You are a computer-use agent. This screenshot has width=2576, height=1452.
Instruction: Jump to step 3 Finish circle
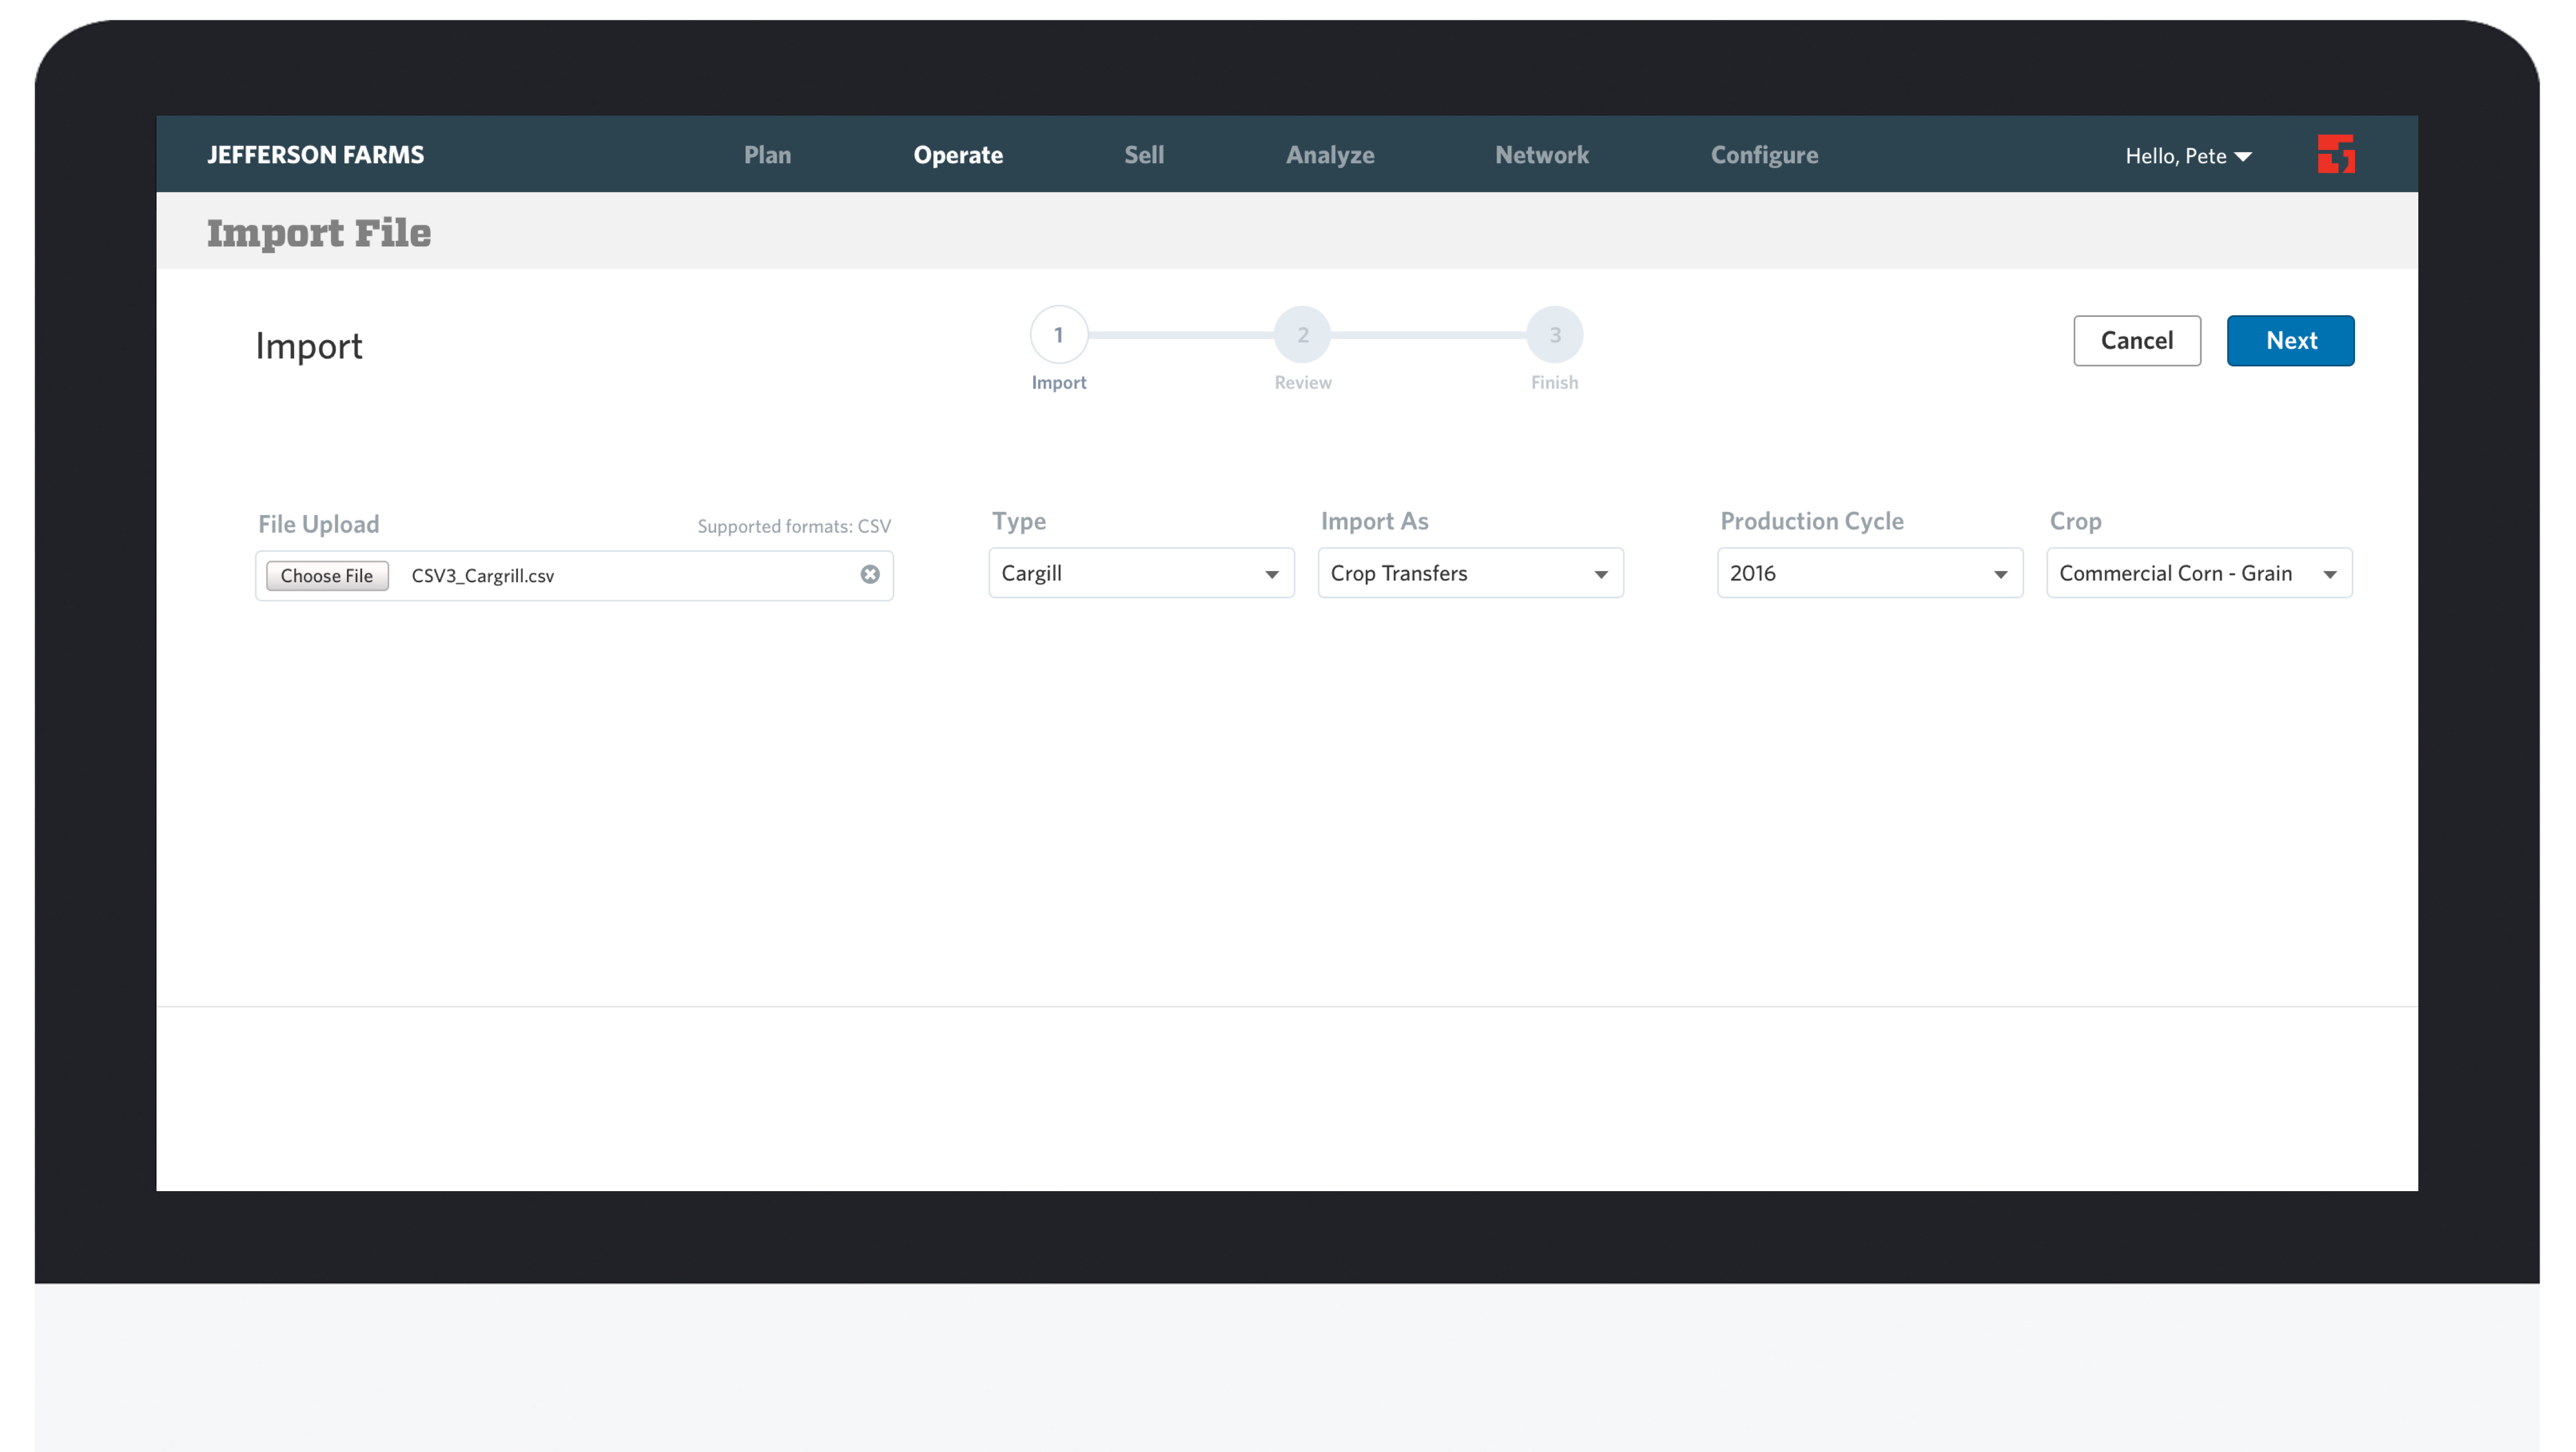click(x=1555, y=335)
